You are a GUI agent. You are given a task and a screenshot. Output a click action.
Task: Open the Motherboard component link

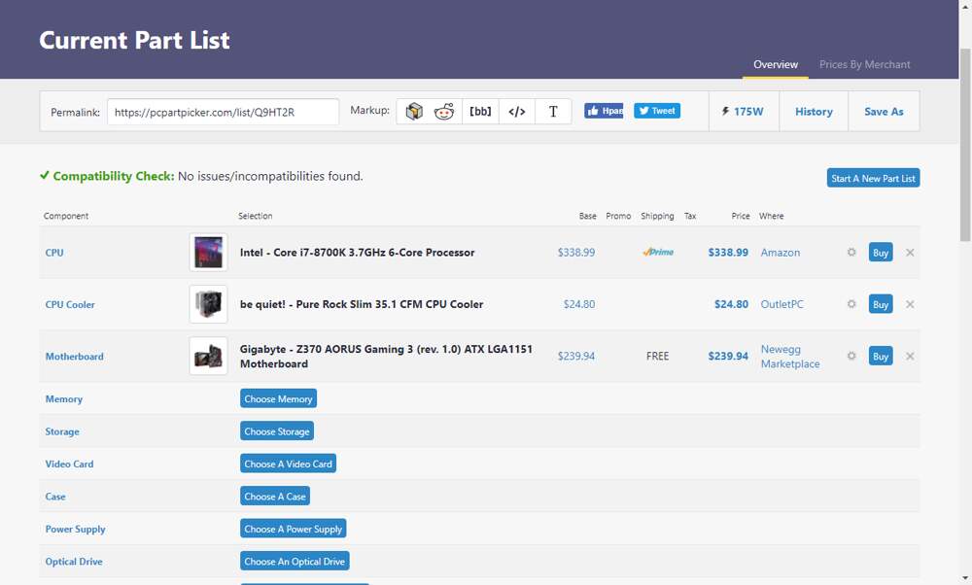tap(75, 357)
